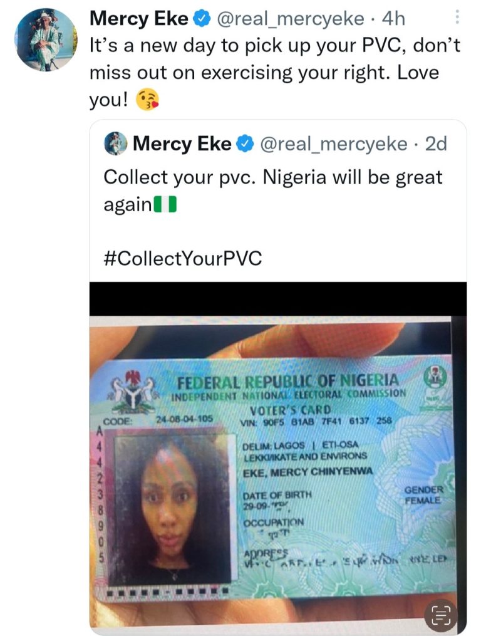Click the Nigerian flag emoji after "again"
This screenshot has width=481, height=636.
click(165, 204)
